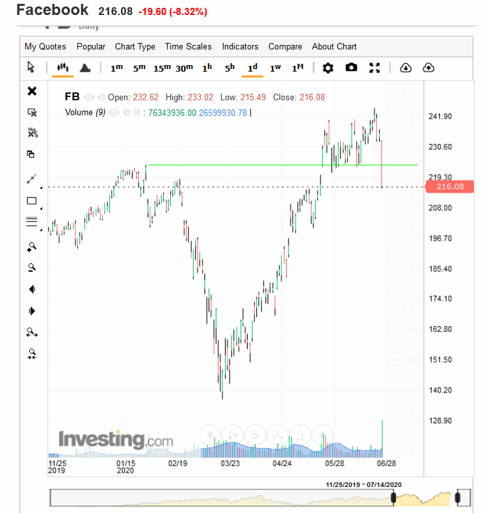The image size is (483, 513).
Task: Select the green horizontal resistance line
Action: [283, 165]
